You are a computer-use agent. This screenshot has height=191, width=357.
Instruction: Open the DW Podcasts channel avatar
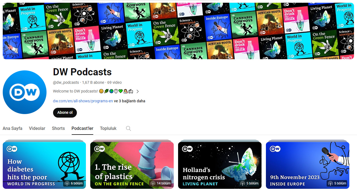[25, 92]
